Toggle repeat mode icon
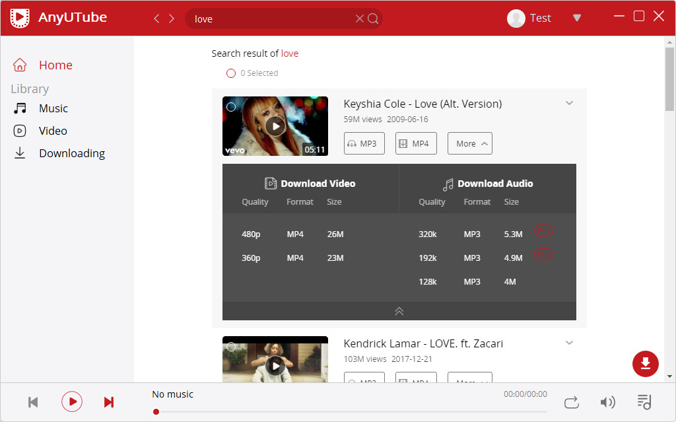 click(571, 402)
